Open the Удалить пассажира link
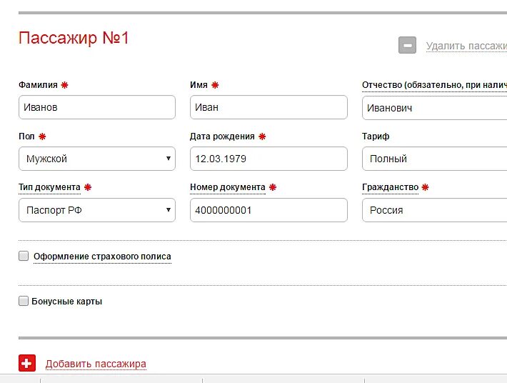The height and width of the screenshot is (383, 507). (x=466, y=46)
